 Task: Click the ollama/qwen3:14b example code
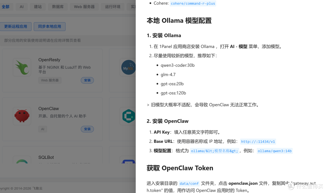coord(275,151)
